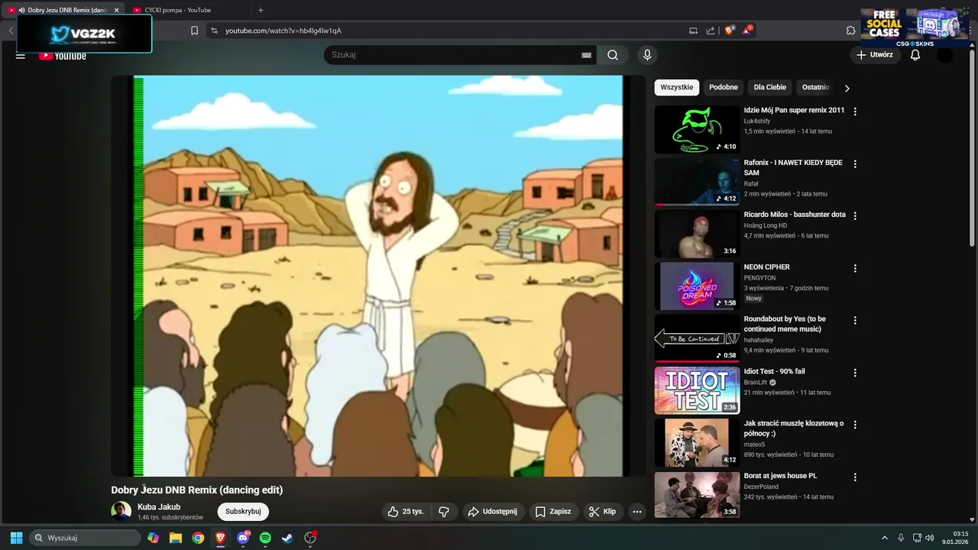Image resolution: width=978 pixels, height=550 pixels.
Task: Click the Utwórz create button
Action: (x=875, y=55)
